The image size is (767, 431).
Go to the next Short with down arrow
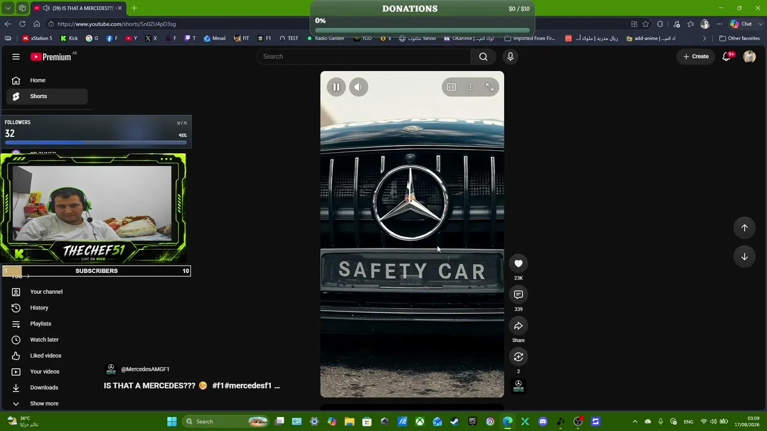pos(744,256)
